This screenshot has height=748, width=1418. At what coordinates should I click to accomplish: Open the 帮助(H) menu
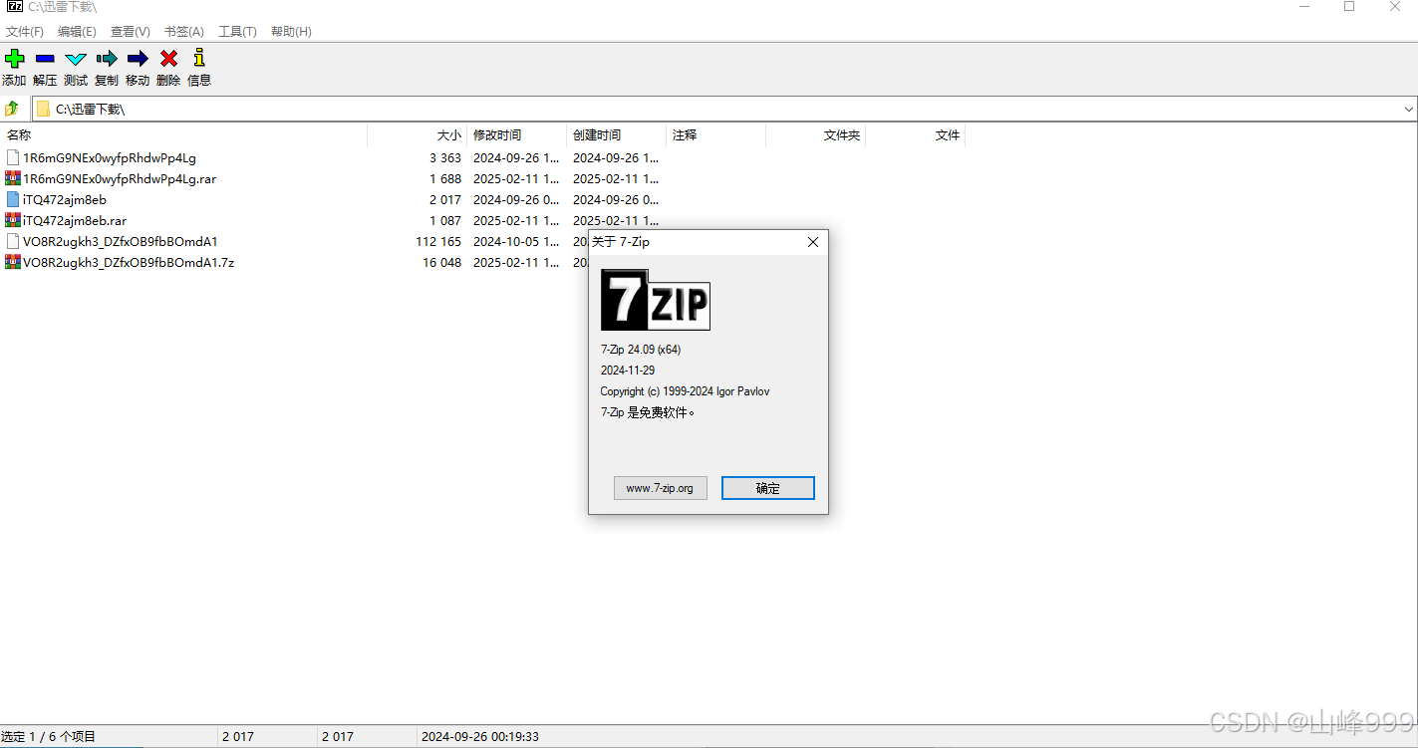[x=291, y=32]
